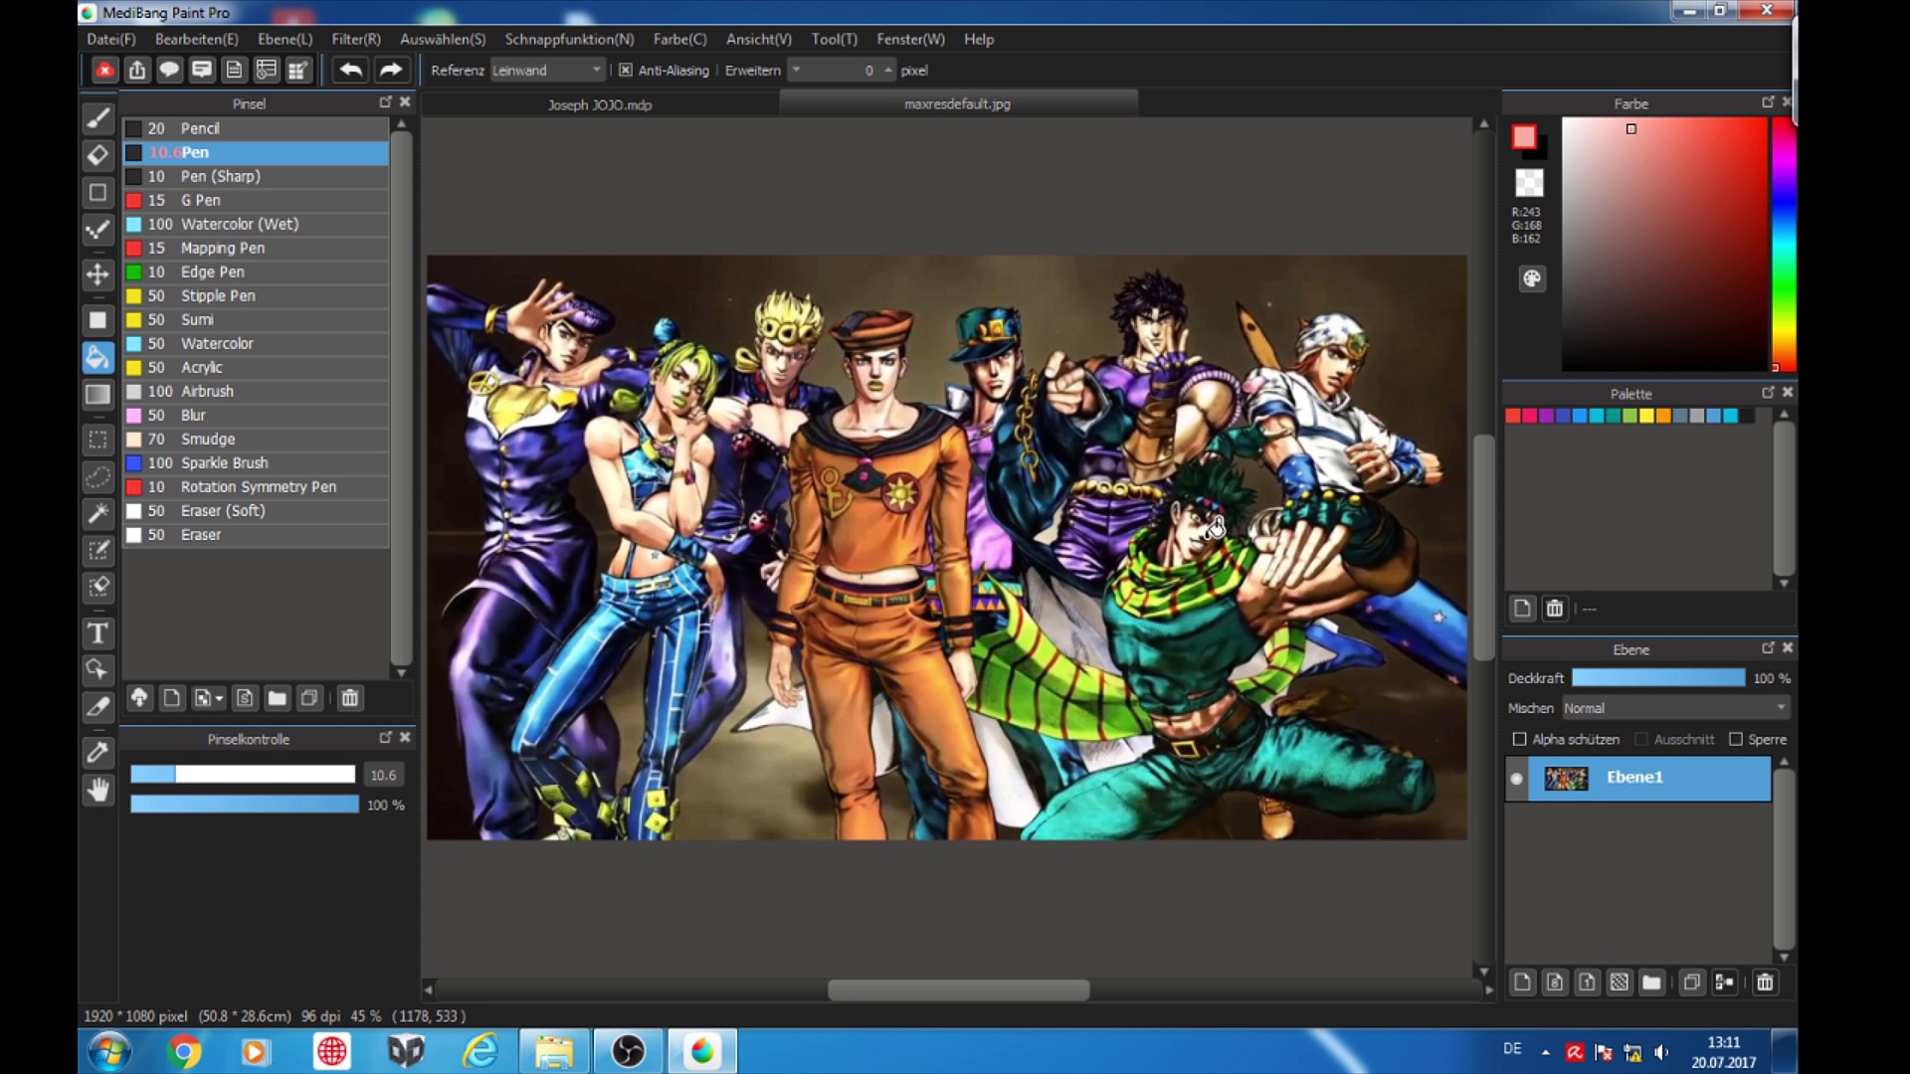The height and width of the screenshot is (1074, 1910).
Task: Select the Sparkle Brush entry
Action: pos(224,462)
